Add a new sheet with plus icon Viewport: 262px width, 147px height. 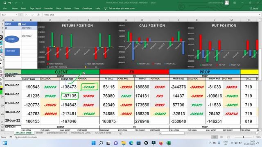[x=121, y=133]
